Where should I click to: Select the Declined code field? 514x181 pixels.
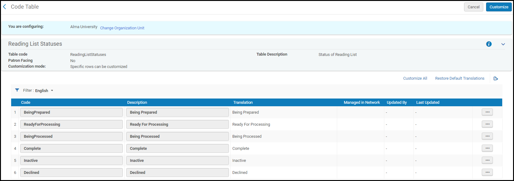71,173
